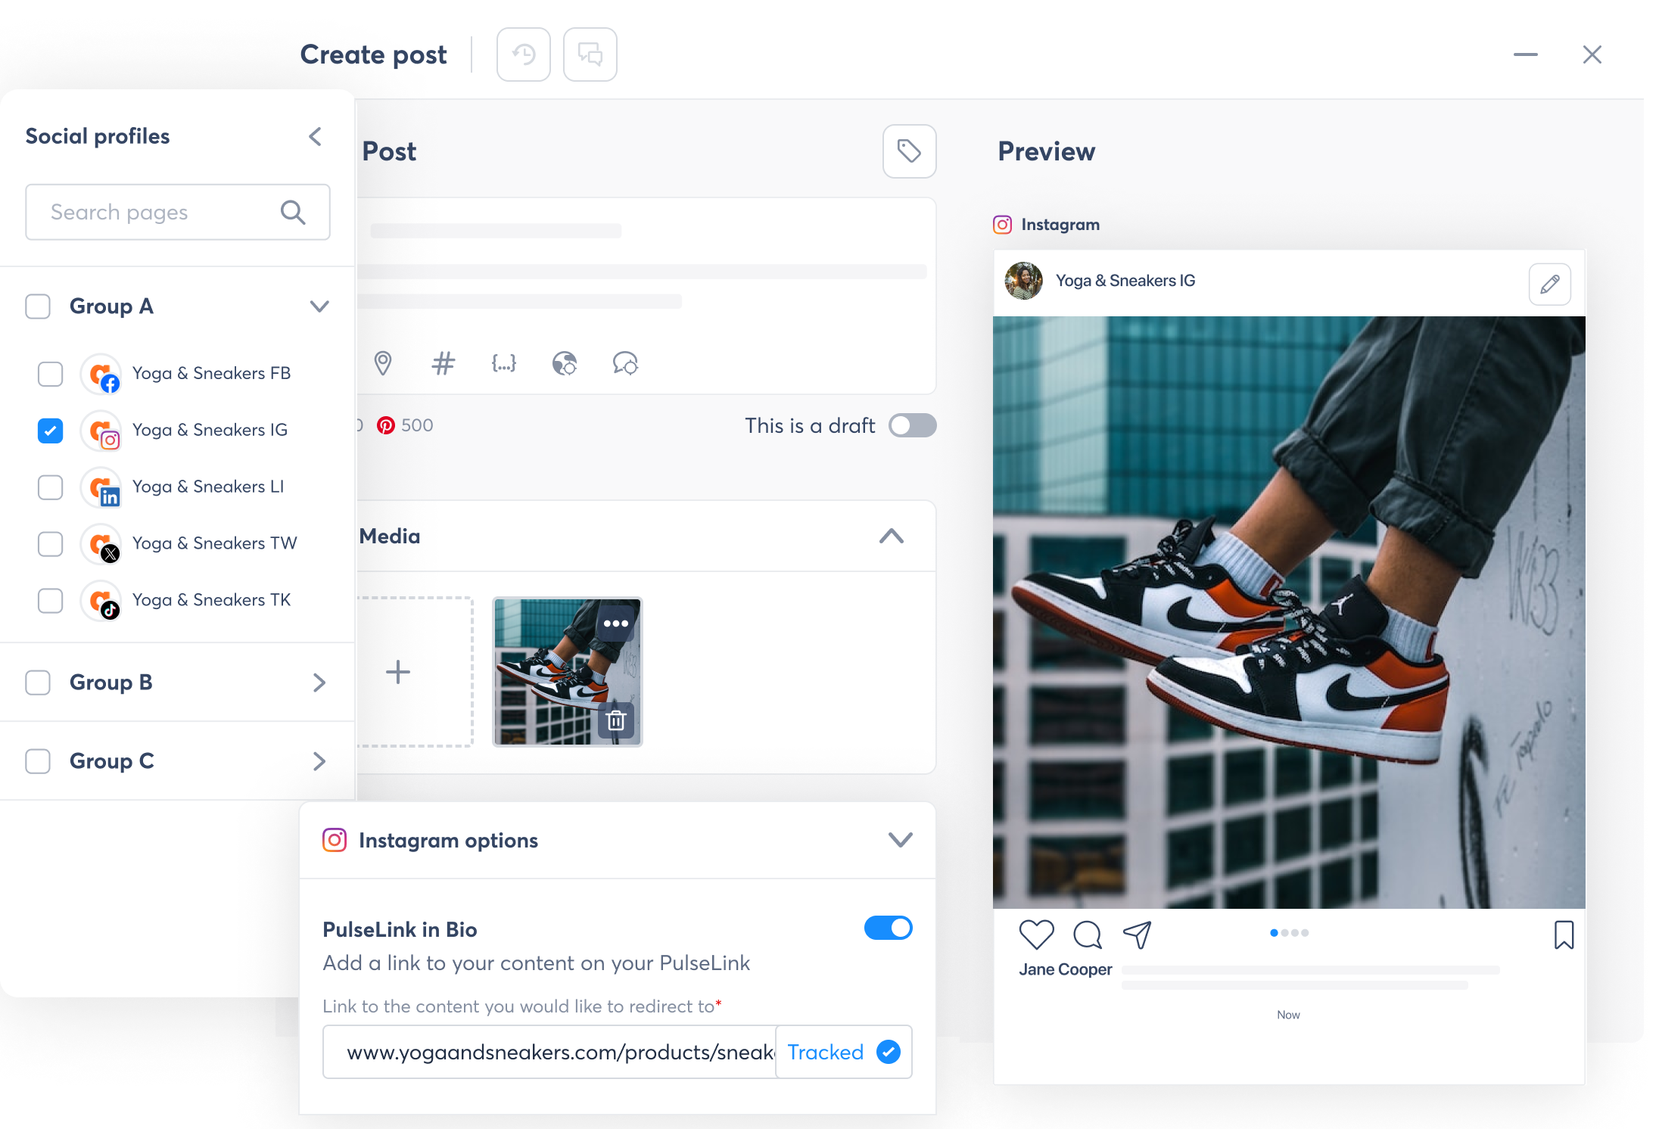Screen dimensions: 1659x1129
Task: Enable the PulseLink in Bio toggle
Action: coord(888,928)
